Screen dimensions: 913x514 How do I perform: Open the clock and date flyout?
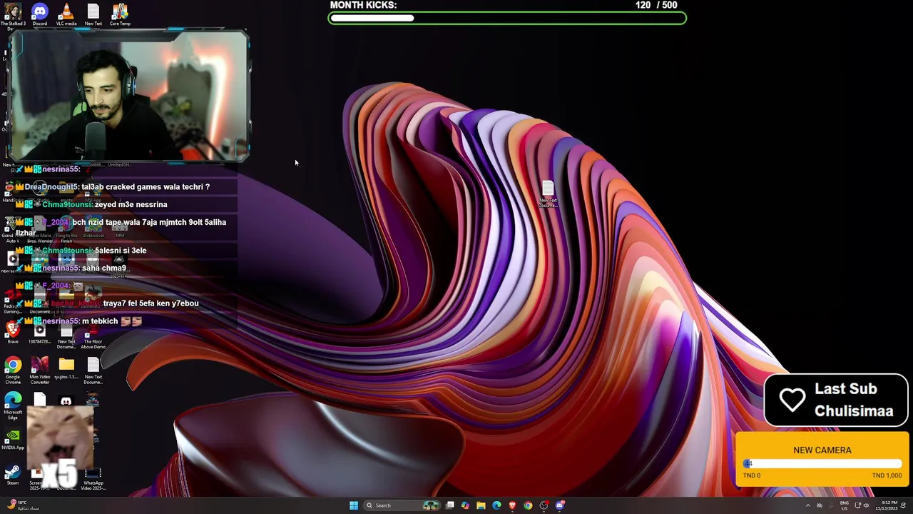pos(885,505)
